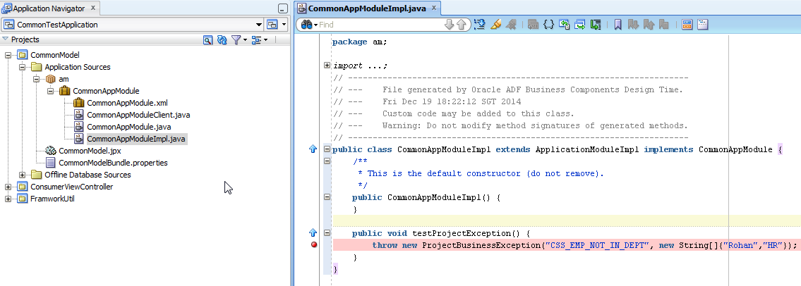Collapse the CommonAppModuleImpl() constructor block
This screenshot has width=801, height=286.
[x=327, y=197]
